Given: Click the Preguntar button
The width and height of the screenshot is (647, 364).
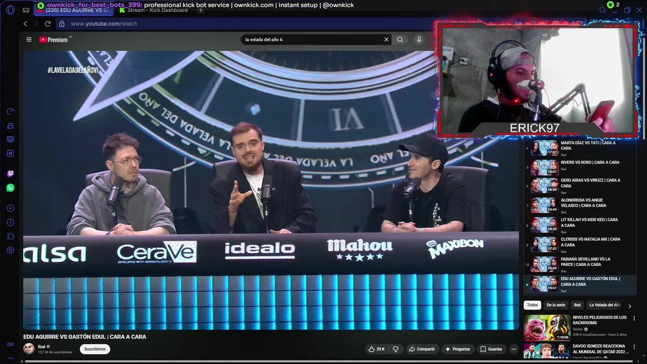Looking at the screenshot, I should 457,349.
